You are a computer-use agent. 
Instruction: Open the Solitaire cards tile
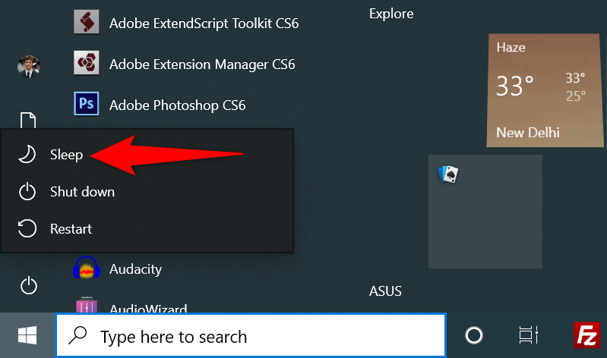(x=485, y=211)
